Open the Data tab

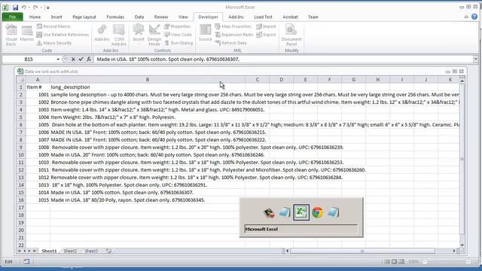139,17
